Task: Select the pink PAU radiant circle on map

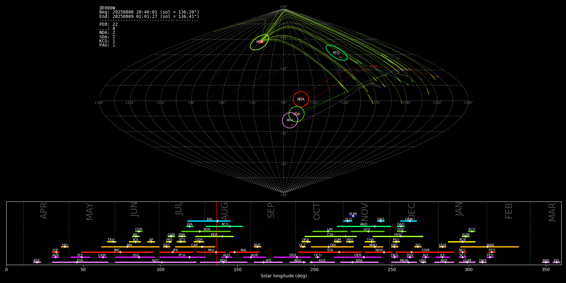Action: click(290, 120)
